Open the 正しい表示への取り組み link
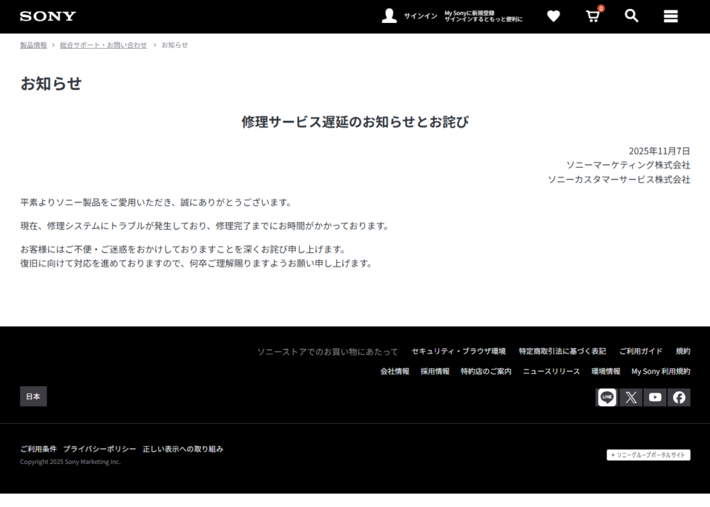This screenshot has height=507, width=710. 184,449
